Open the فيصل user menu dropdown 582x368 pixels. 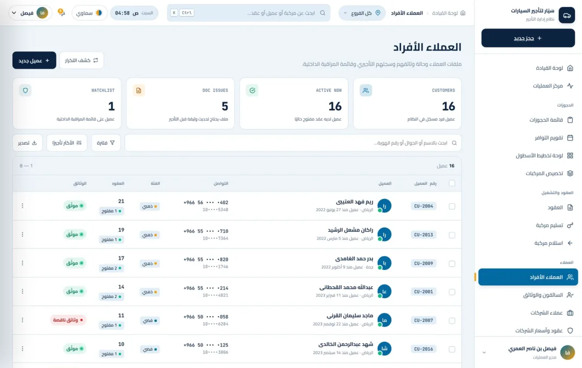[30, 13]
